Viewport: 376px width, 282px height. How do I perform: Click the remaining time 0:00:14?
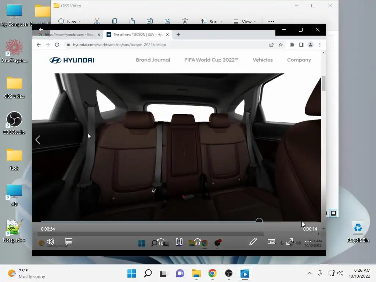click(x=310, y=229)
